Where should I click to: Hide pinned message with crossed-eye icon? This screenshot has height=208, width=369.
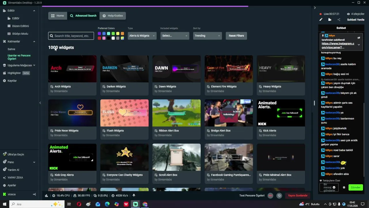[359, 38]
